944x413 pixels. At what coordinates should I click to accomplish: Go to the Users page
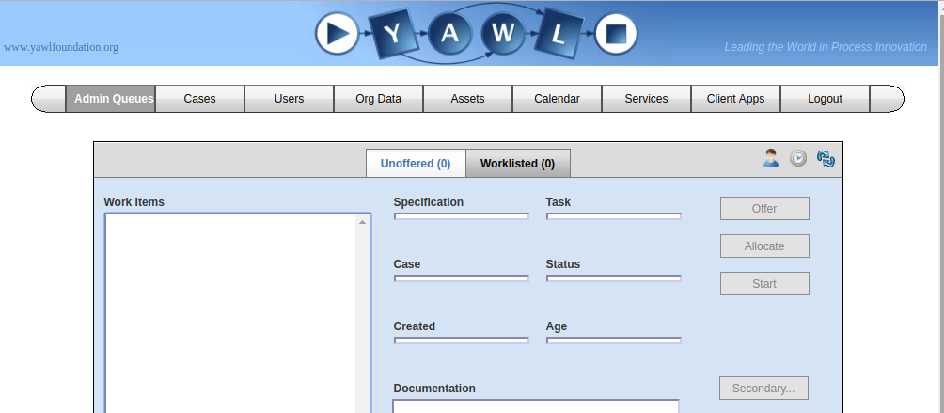point(289,99)
